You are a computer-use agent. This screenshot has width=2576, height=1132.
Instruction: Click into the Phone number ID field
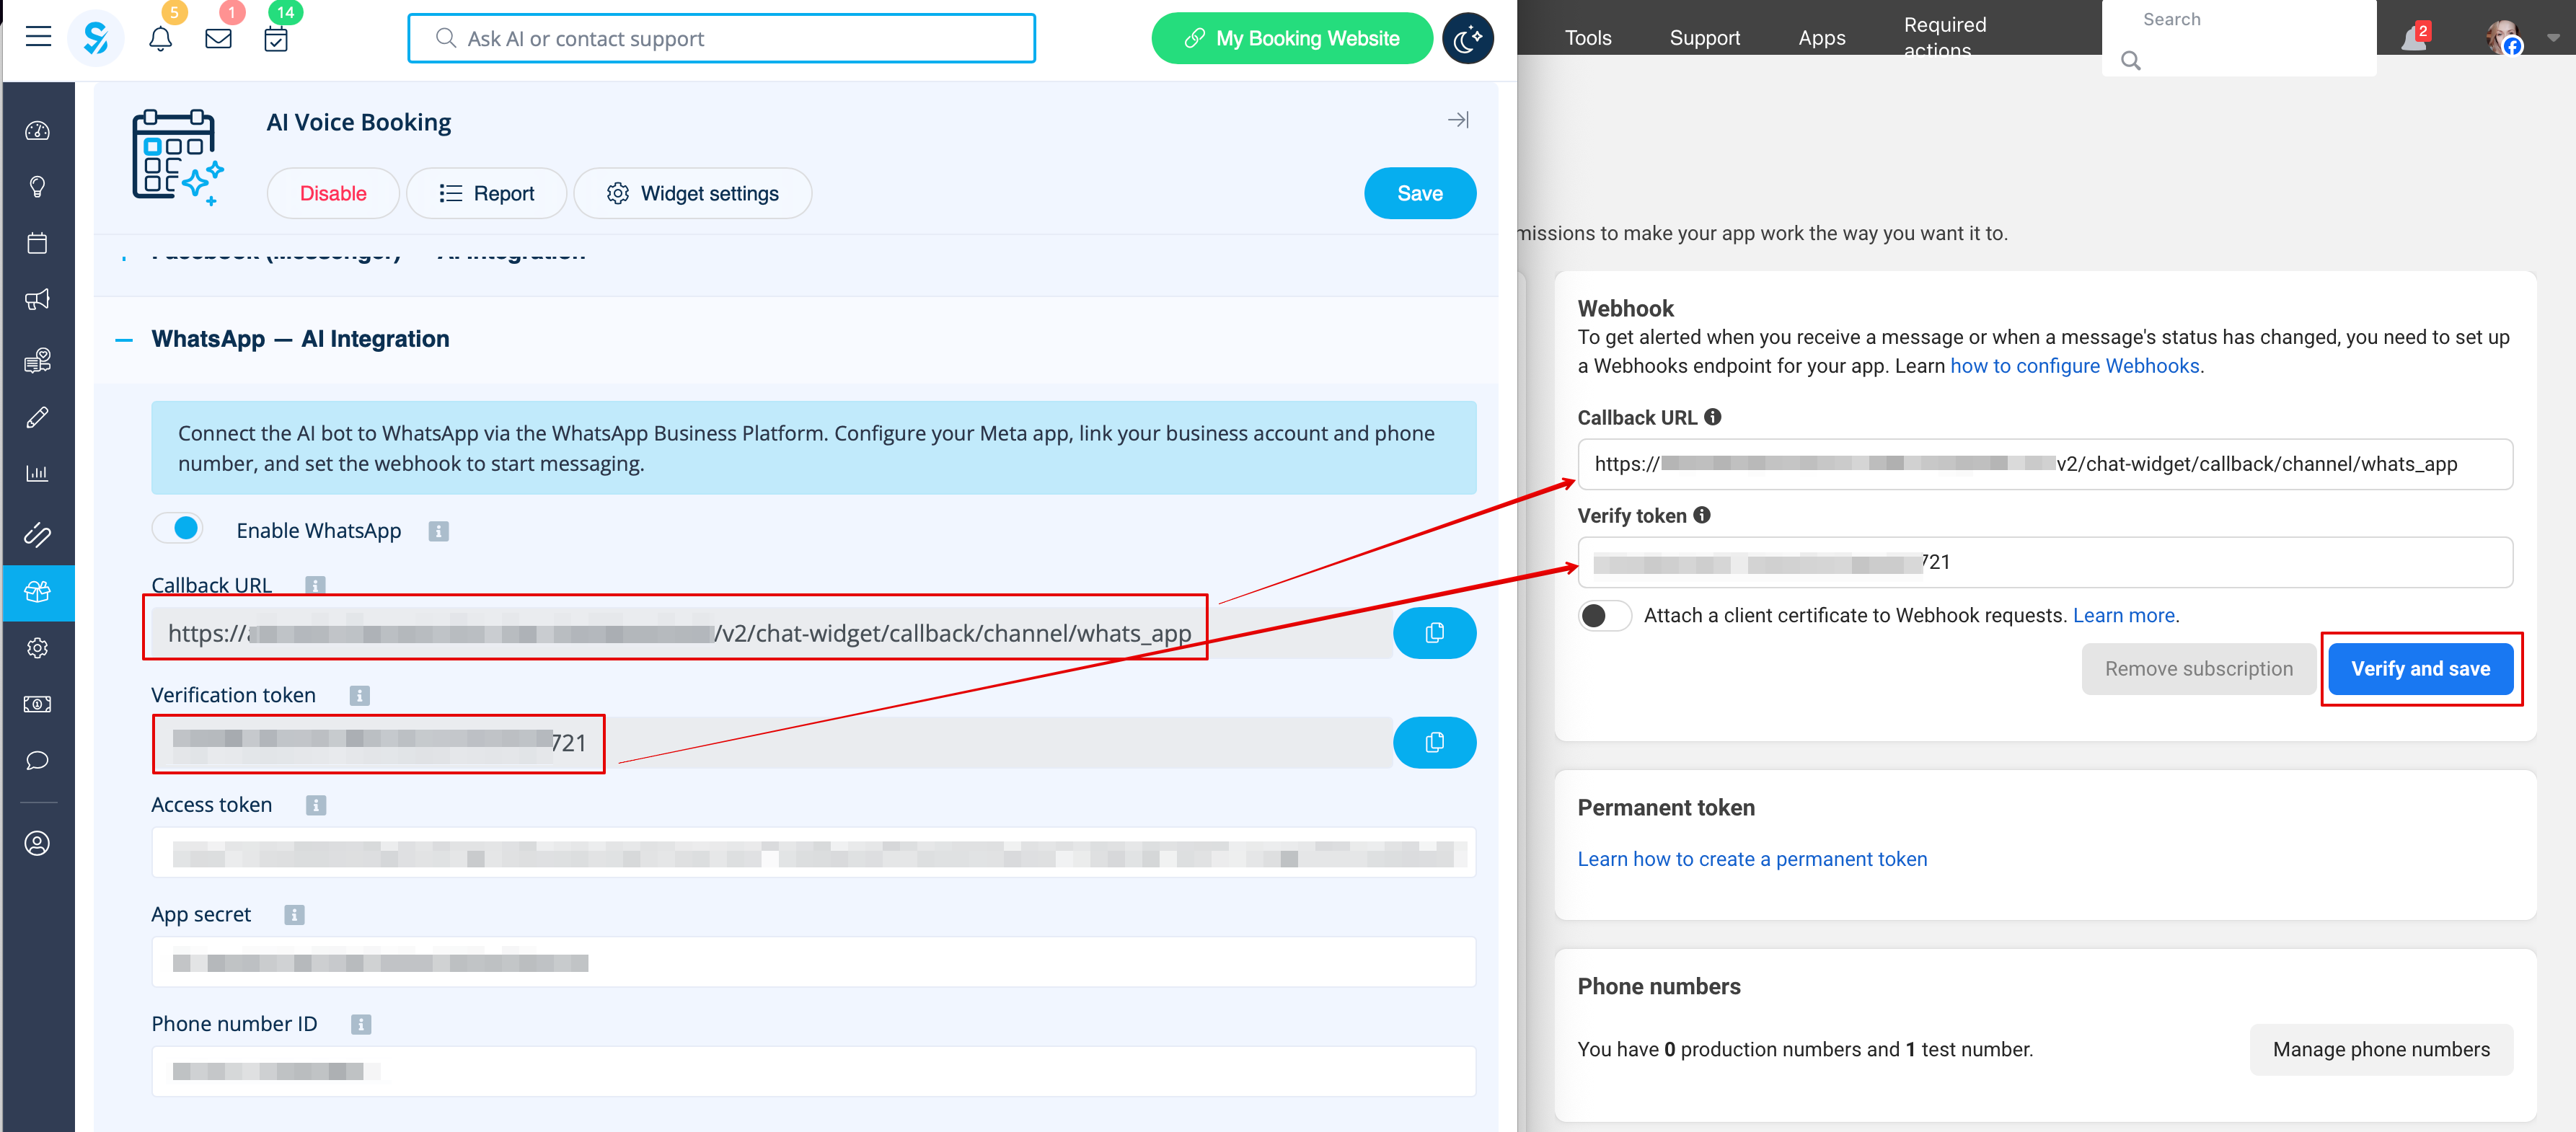tap(812, 1072)
